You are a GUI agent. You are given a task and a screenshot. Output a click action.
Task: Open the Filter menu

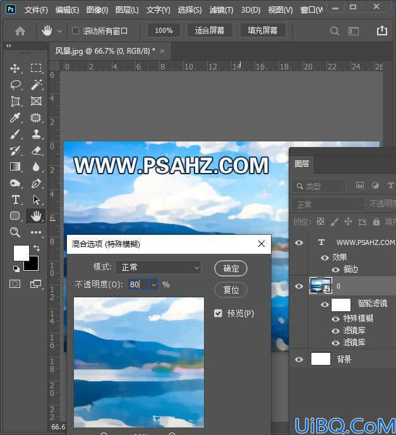(221, 11)
